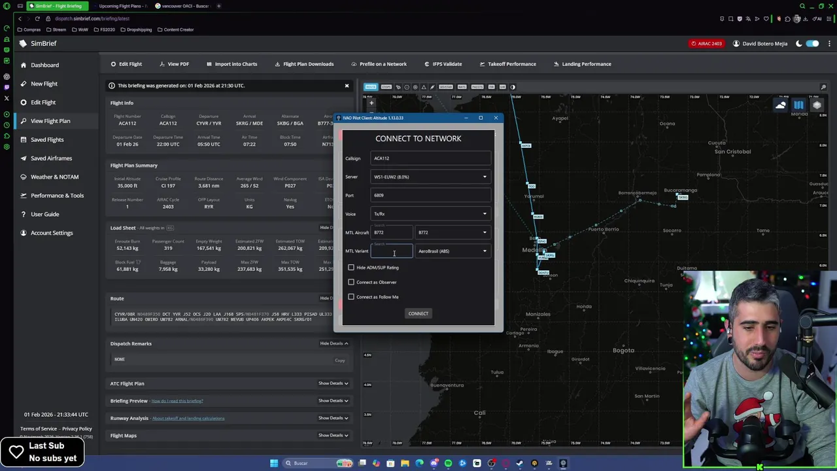
Task: Open the Terms of Service link
Action: click(x=39, y=428)
